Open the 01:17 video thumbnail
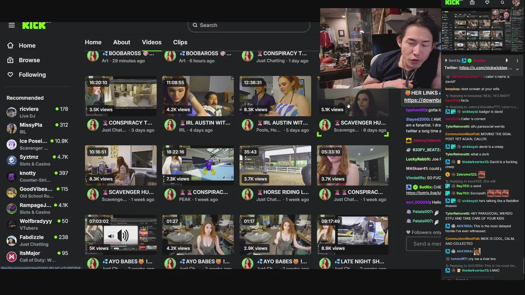525x295 pixels. [275, 234]
